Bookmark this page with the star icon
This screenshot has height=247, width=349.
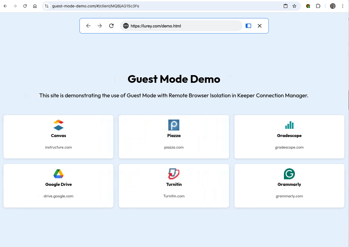(x=294, y=6)
